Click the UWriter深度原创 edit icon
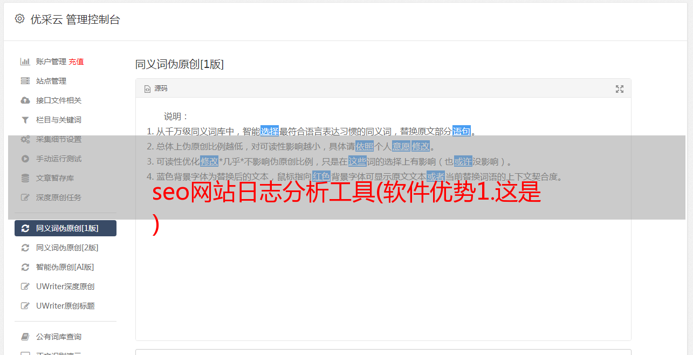The image size is (693, 355). pyautogui.click(x=25, y=286)
